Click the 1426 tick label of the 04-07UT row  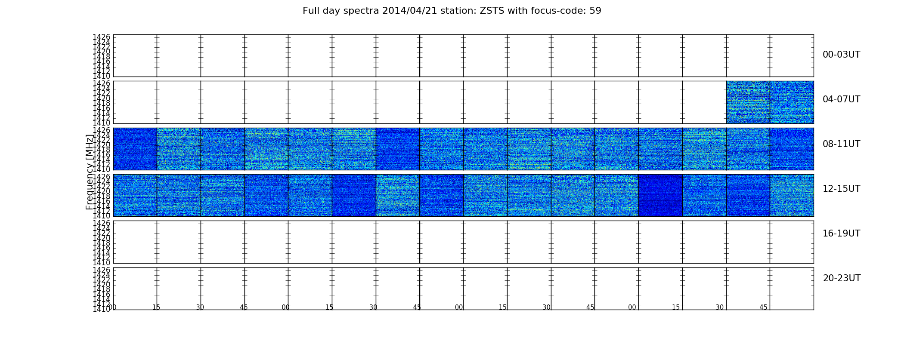coord(102,83)
